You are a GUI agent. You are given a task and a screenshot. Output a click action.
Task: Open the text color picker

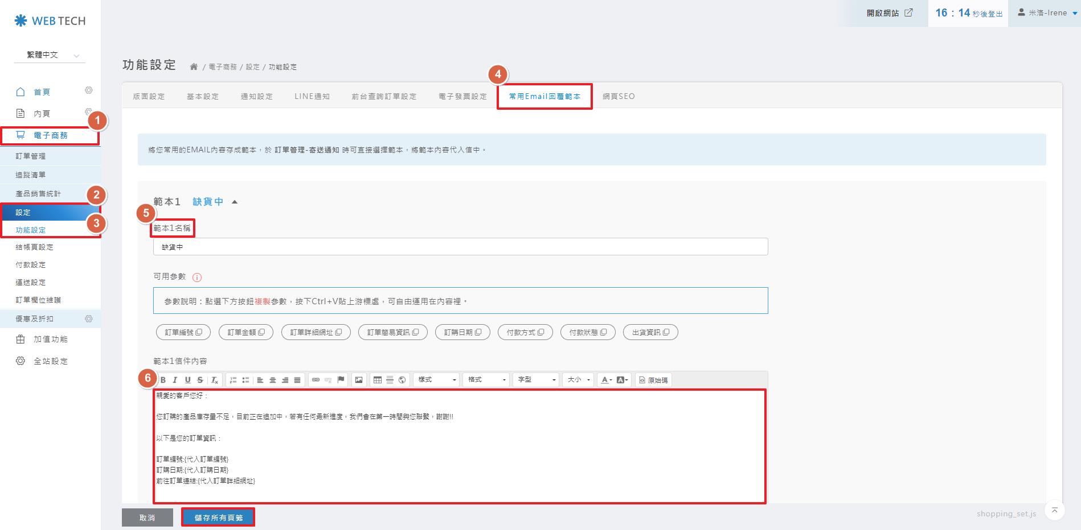(x=606, y=380)
